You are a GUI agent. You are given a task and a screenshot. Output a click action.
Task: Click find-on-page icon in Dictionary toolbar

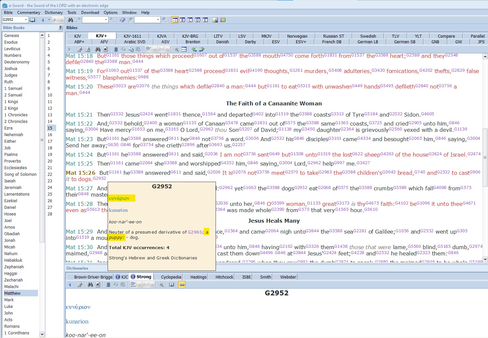click(98, 284)
